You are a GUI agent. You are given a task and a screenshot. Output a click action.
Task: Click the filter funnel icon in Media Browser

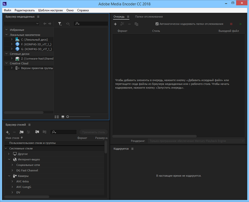[60, 24]
